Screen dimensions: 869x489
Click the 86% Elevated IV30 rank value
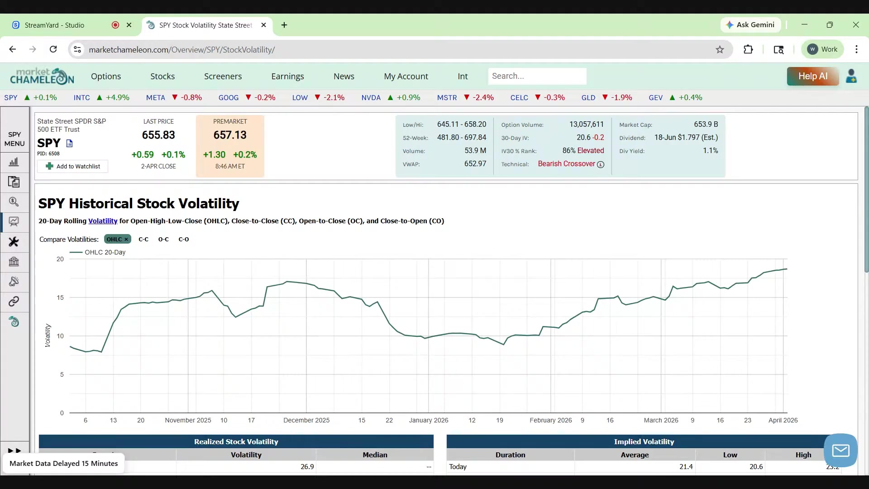[x=583, y=151]
